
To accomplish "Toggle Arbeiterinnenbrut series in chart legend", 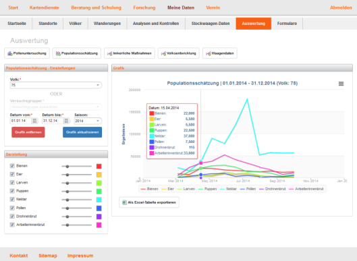I will (x=306, y=189).
